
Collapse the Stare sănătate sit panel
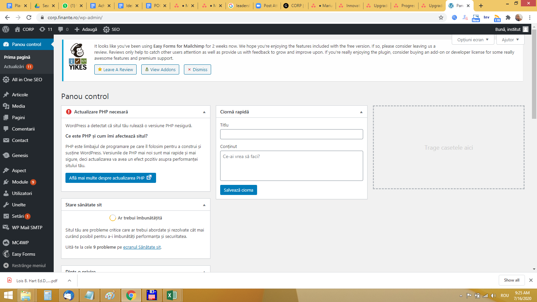204,205
